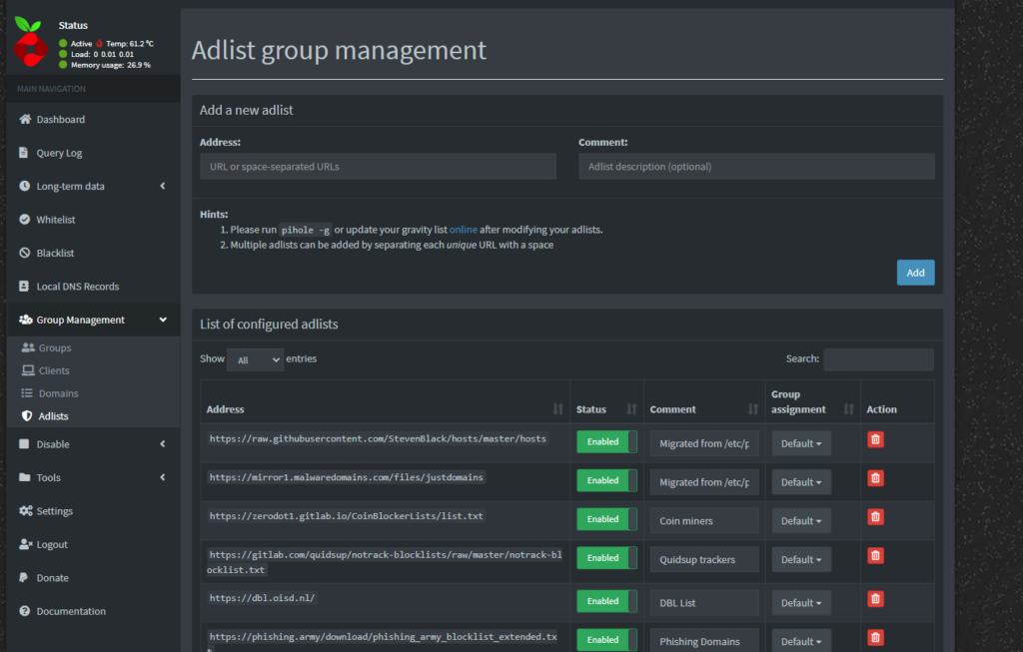Open Show entries count dropdown
1023x652 pixels.
coord(255,359)
